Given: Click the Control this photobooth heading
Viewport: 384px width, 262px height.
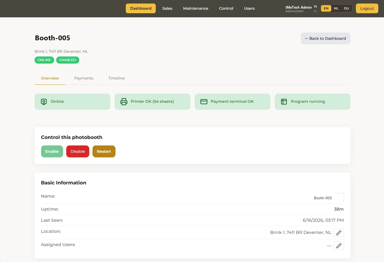Looking at the screenshot, I should click(72, 137).
